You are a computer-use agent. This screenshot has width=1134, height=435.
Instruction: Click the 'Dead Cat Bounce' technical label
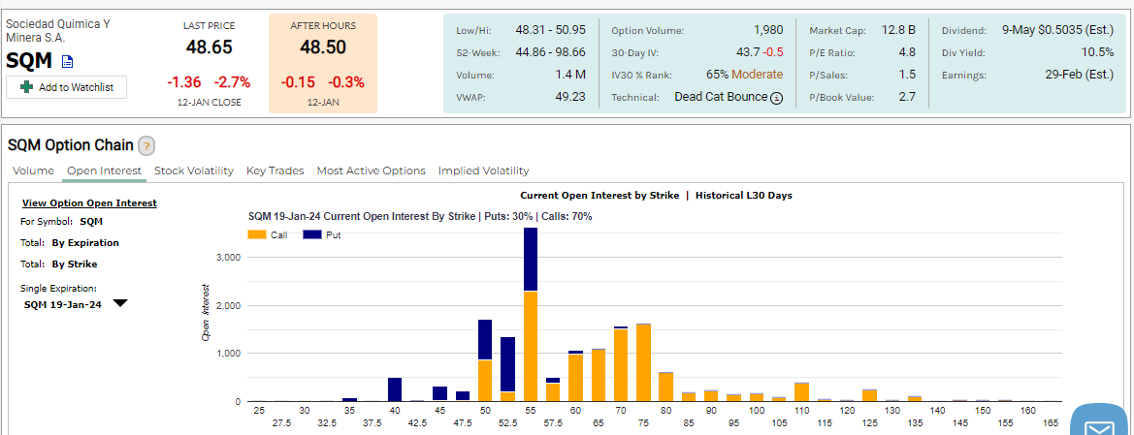coord(721,96)
